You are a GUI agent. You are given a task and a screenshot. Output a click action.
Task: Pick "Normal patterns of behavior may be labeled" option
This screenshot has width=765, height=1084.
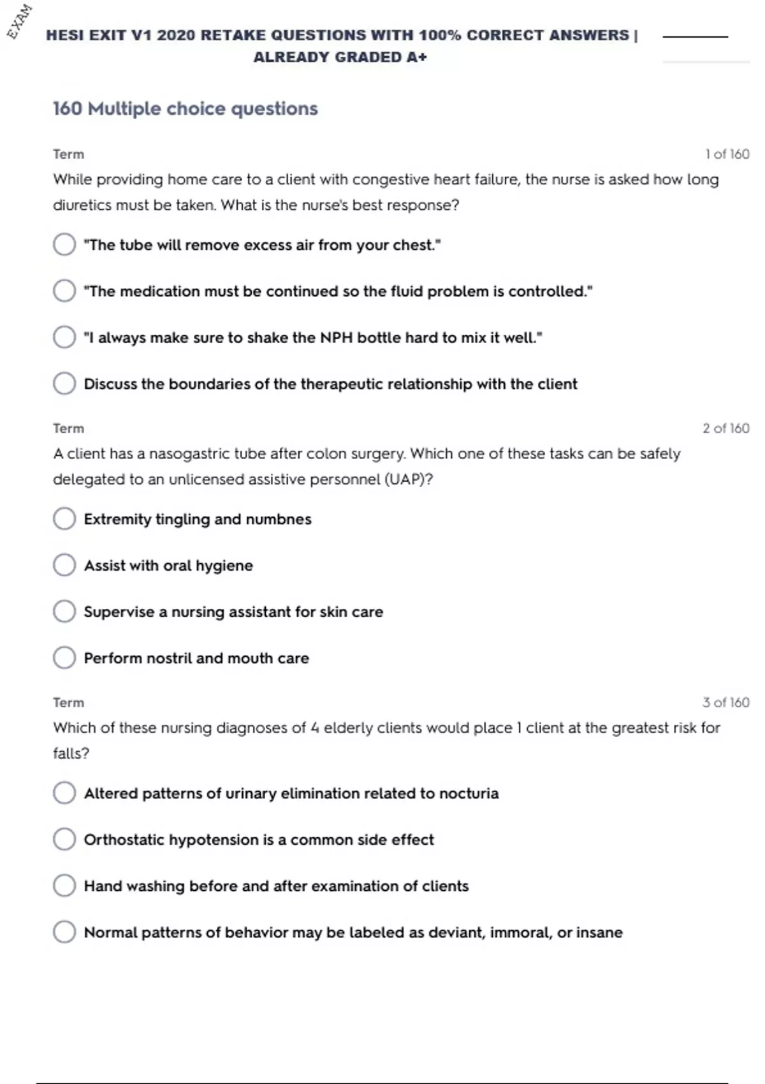[64, 932]
